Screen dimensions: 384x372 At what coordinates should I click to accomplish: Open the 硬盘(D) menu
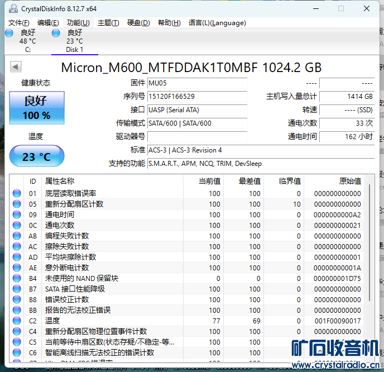[x=138, y=23]
